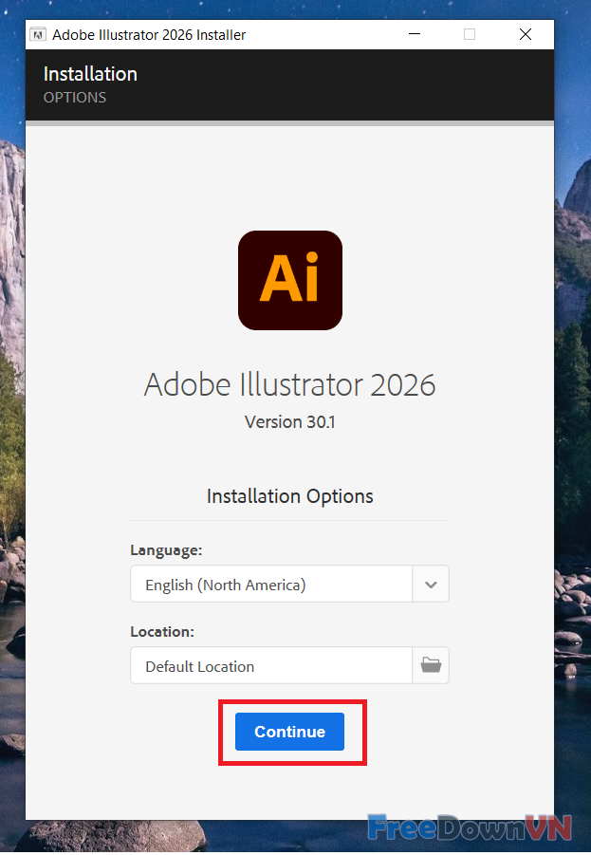
Task: Click the Language: field label
Action: [166, 550]
